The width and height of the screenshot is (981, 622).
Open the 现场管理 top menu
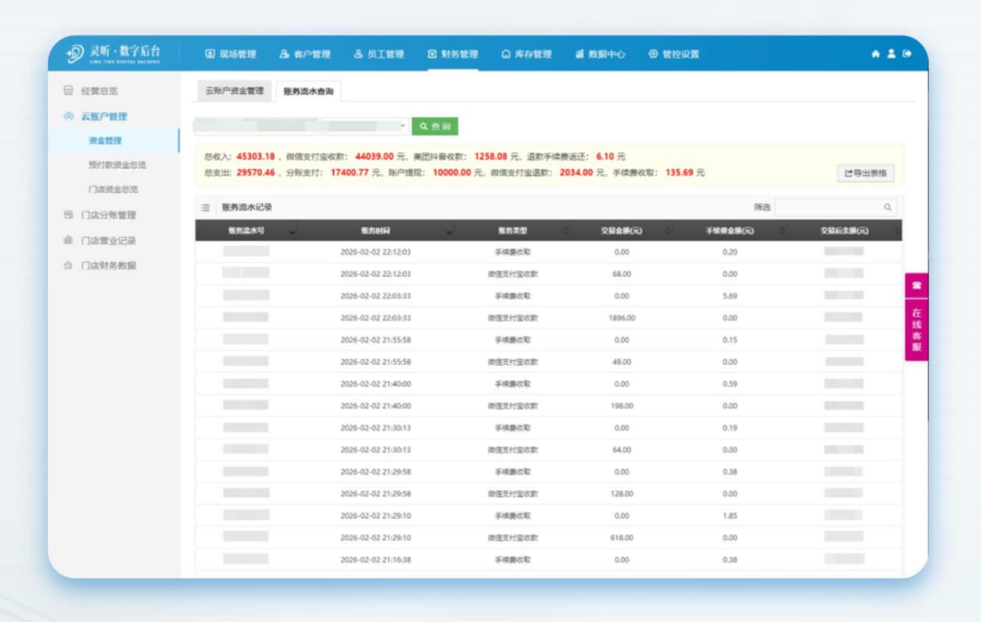click(231, 54)
